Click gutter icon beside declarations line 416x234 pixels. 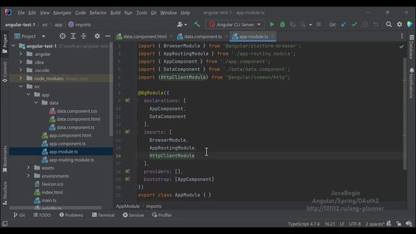coord(127,101)
